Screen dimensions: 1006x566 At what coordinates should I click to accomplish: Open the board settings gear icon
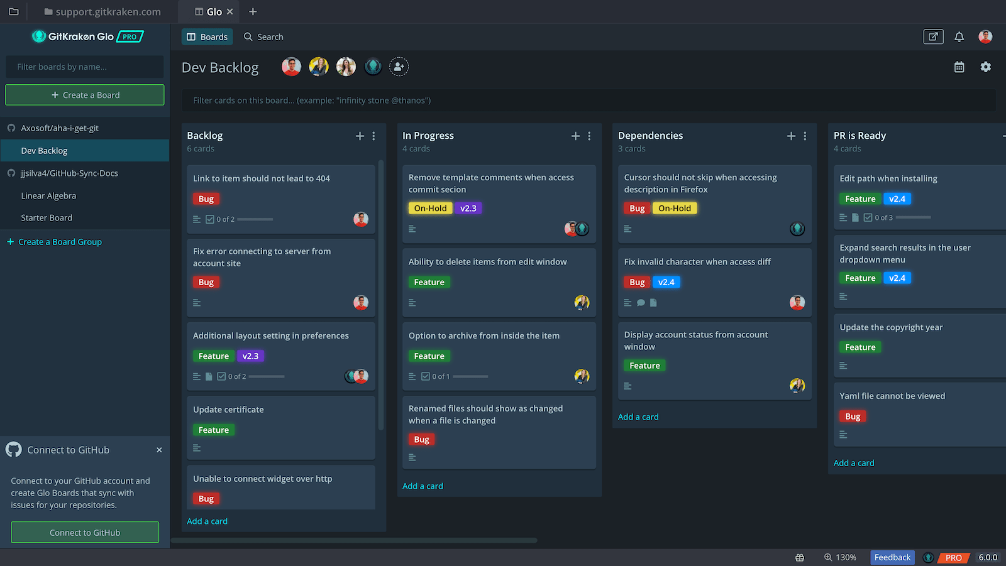click(x=986, y=67)
